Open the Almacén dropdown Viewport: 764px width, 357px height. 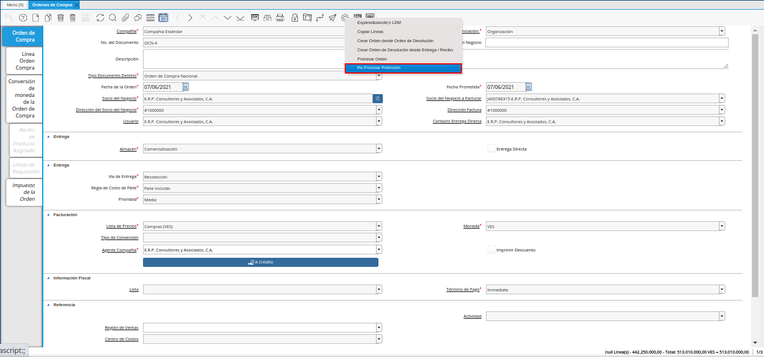coord(379,149)
